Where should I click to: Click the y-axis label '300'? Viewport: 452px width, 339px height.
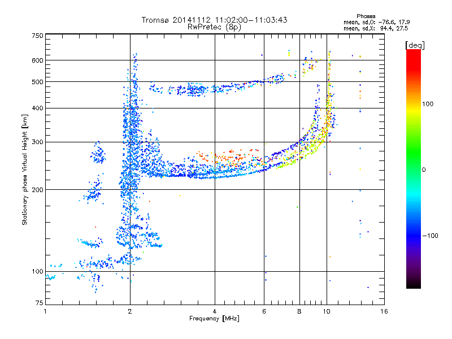(37, 142)
